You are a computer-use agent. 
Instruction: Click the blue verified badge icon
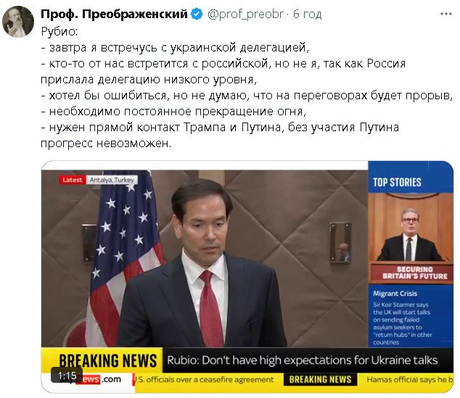pyautogui.click(x=197, y=14)
